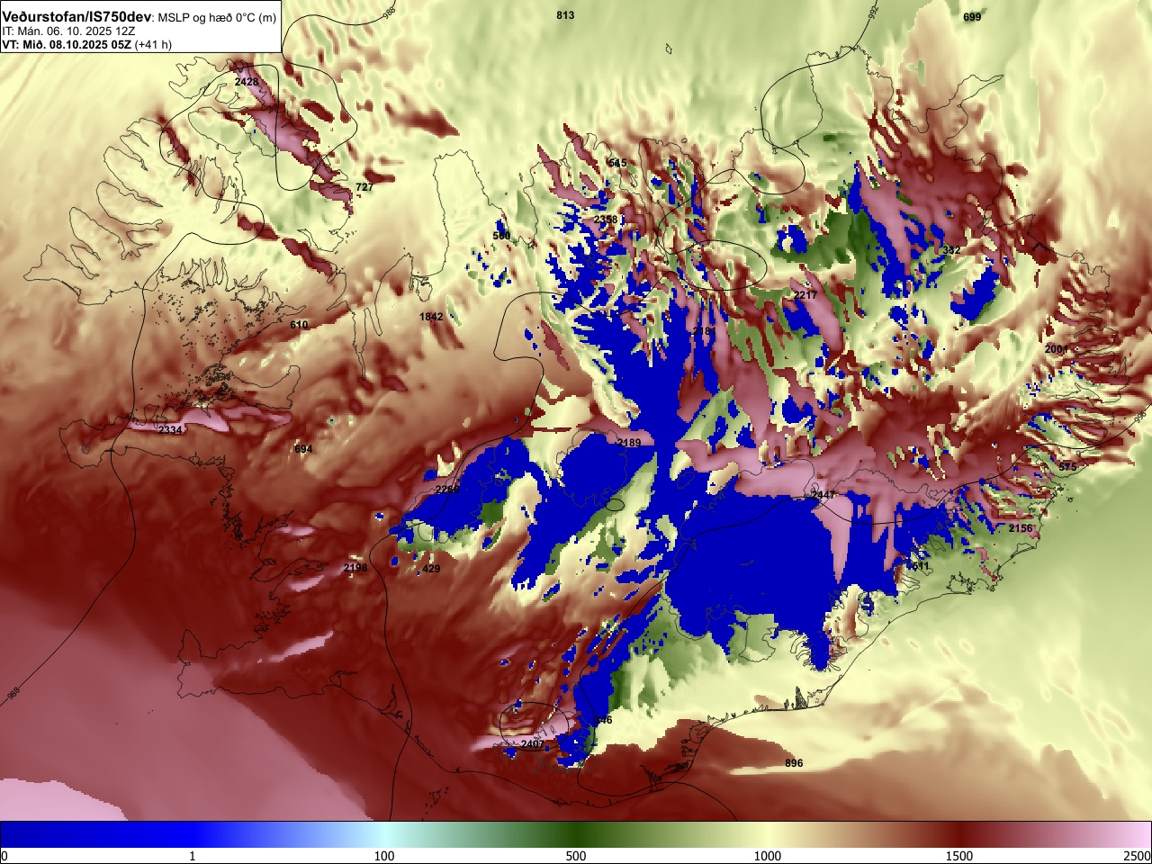The image size is (1152, 864).
Task: Click the 2217 value on the map
Action: 805,295
